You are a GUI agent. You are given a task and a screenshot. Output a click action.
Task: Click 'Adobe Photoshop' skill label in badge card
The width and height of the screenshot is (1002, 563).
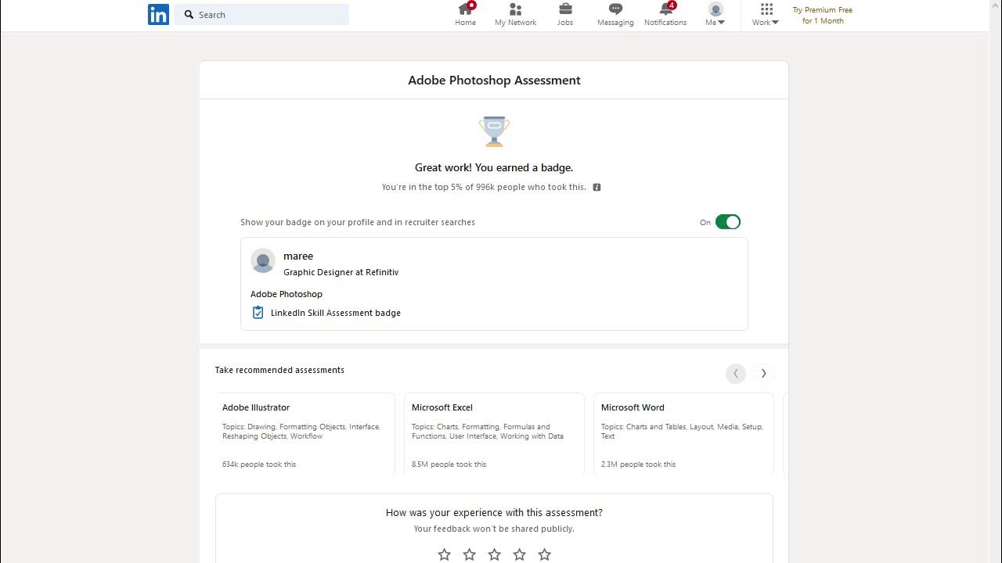[287, 294]
